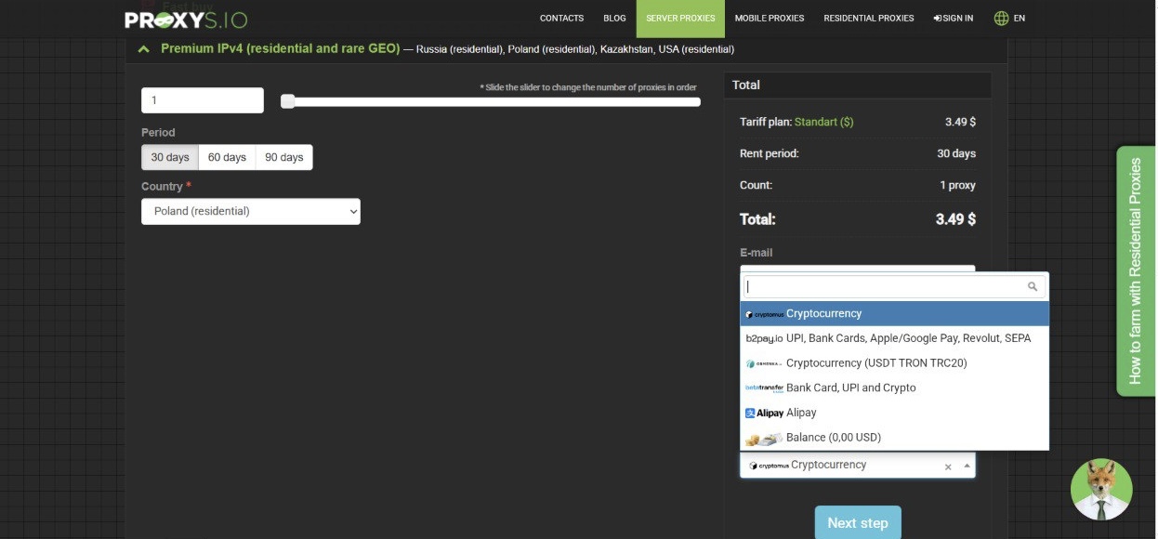Click the Next step button
This screenshot has height=539, width=1158.
(x=858, y=522)
